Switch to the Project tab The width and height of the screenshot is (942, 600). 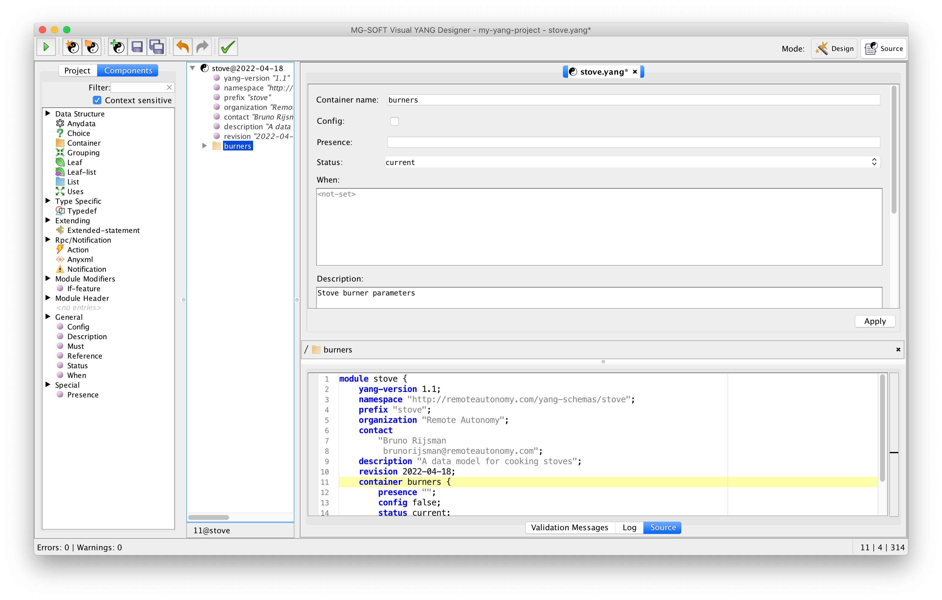point(77,70)
